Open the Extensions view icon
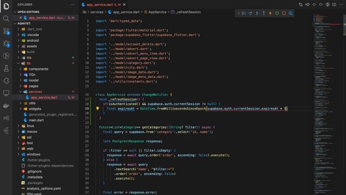Viewport: 346px width, 195px height. (x=6, y=81)
